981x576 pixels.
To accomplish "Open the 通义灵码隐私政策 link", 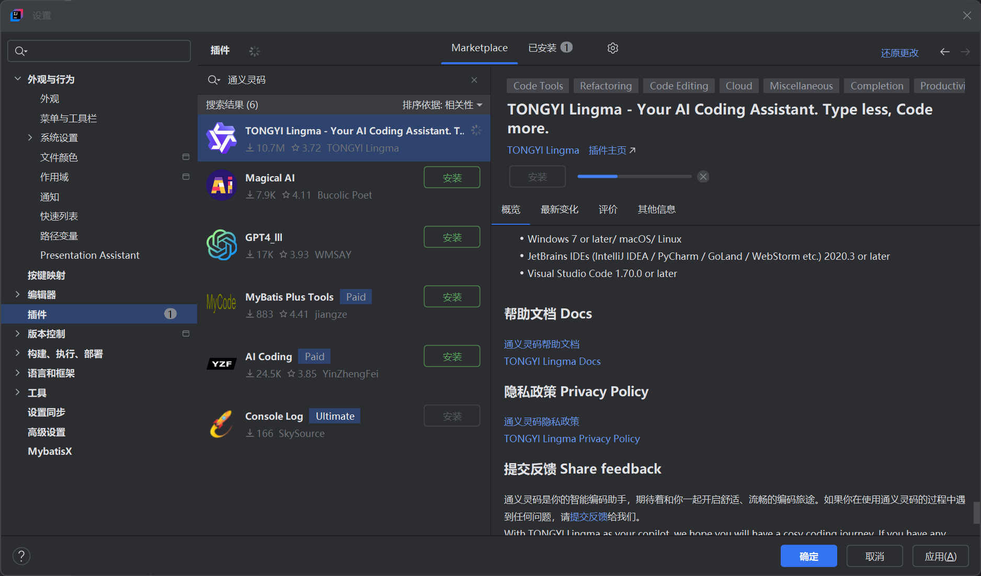I will pos(541,422).
